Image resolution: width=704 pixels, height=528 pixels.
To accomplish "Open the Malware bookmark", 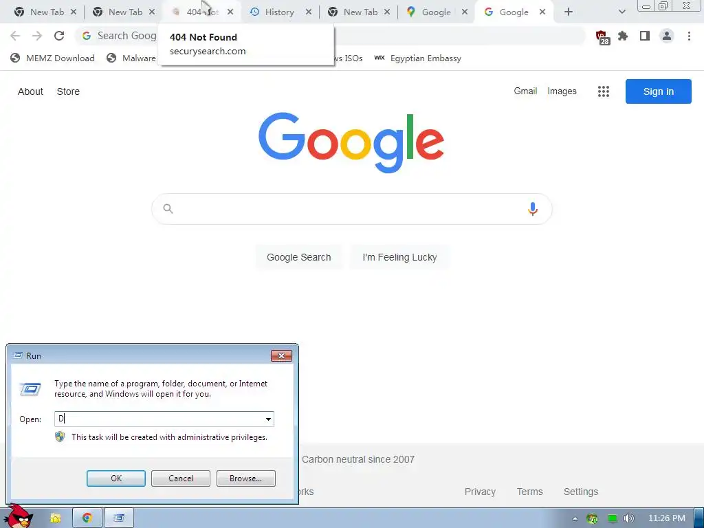I will tap(131, 58).
